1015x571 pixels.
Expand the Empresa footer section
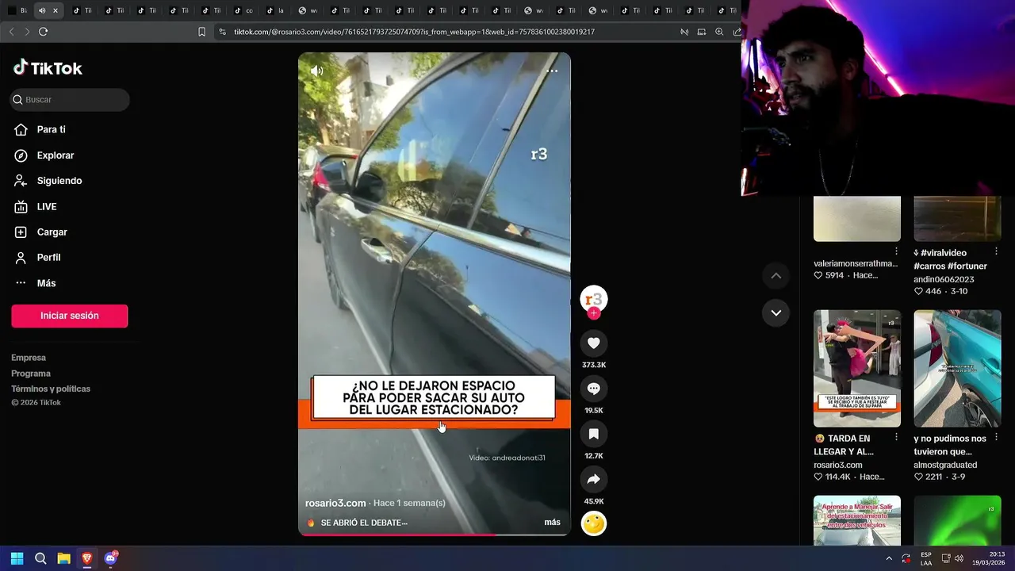click(29, 358)
